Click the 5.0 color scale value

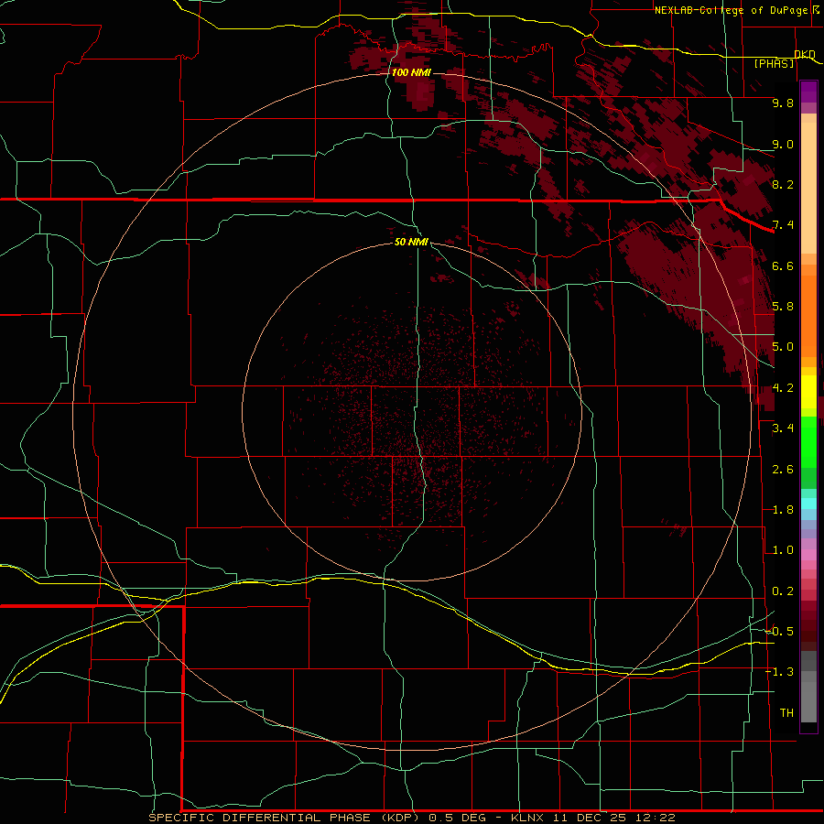click(x=783, y=347)
